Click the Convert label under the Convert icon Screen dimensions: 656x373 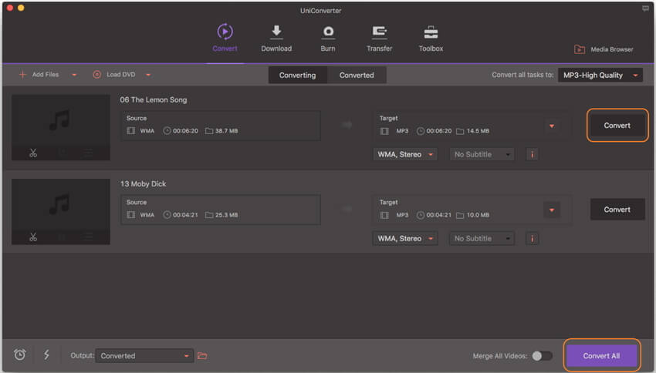click(225, 49)
